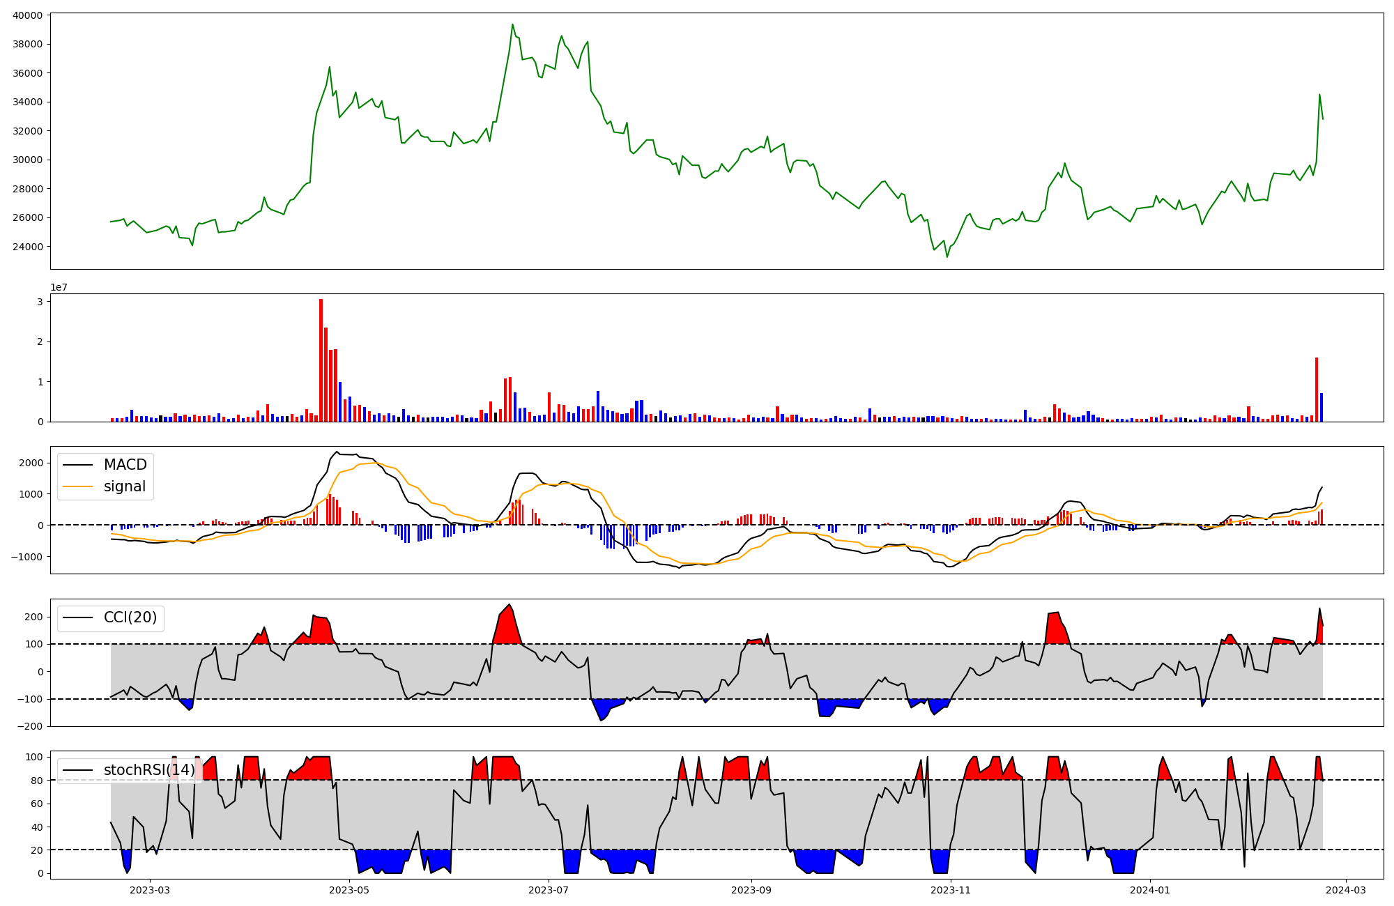This screenshot has height=906, width=1394.
Task: Click the stochRSI(14) legend label
Action: 148,770
